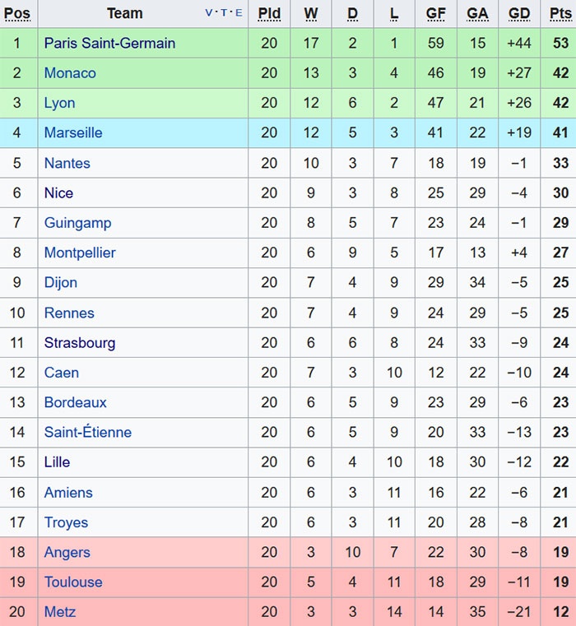Click the Angers team link

67,552
